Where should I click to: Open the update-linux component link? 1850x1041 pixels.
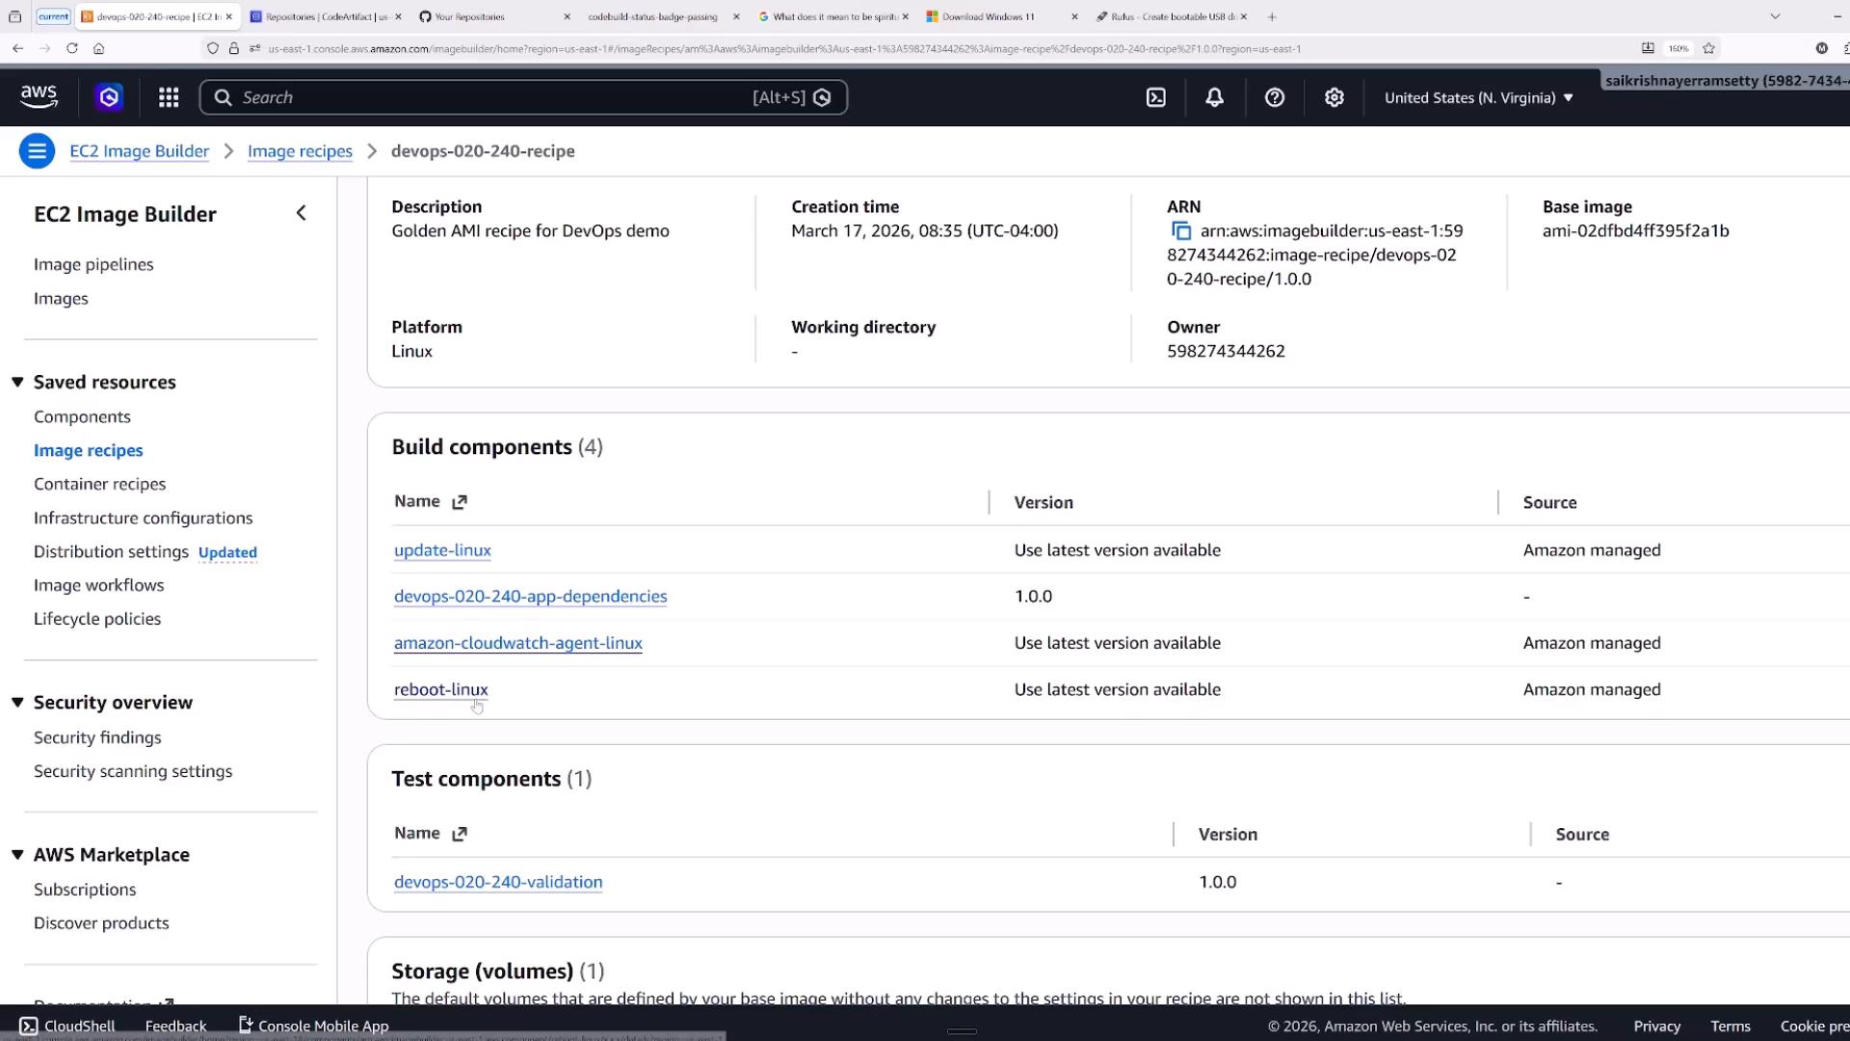(442, 550)
